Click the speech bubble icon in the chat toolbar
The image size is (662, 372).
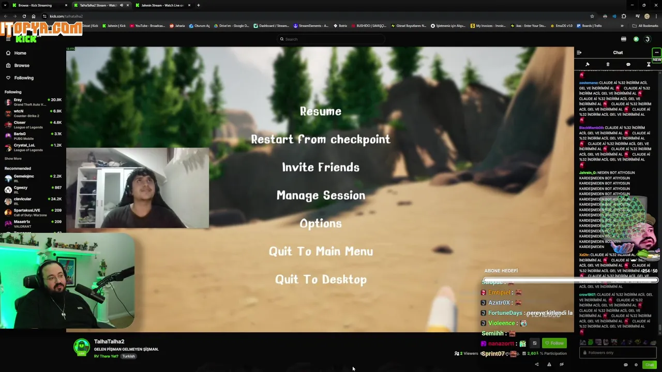628,65
